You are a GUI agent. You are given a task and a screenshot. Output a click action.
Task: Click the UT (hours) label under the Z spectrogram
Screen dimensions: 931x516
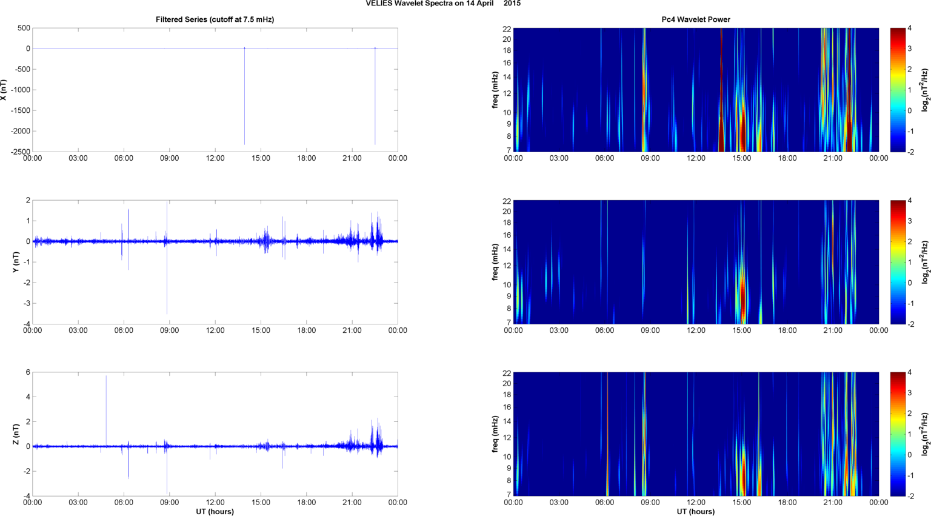[x=695, y=511]
